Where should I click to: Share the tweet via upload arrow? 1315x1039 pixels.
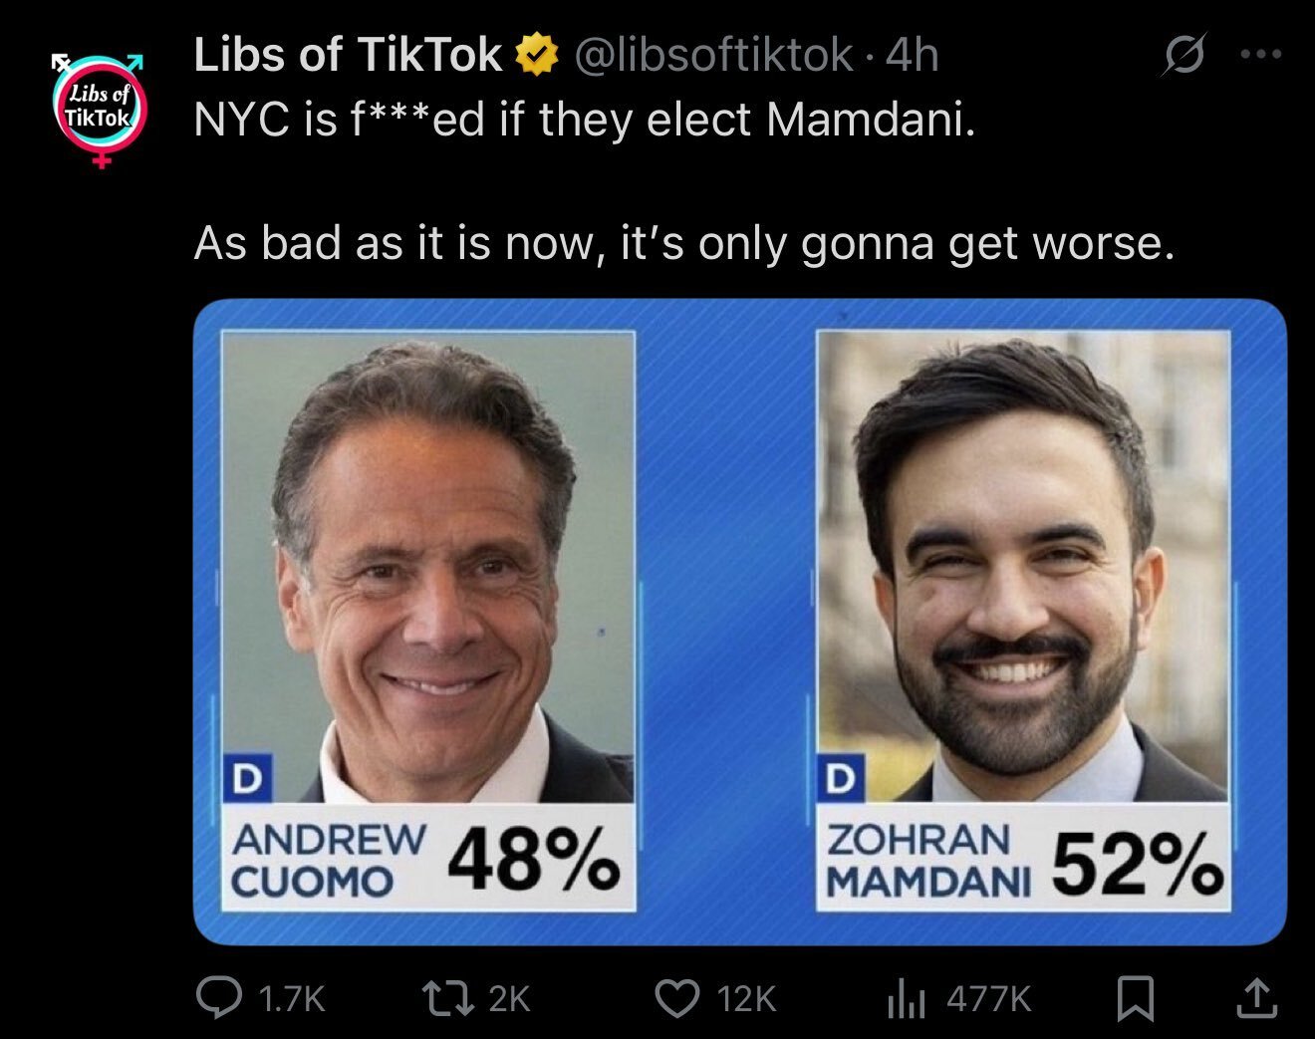coord(1255,997)
